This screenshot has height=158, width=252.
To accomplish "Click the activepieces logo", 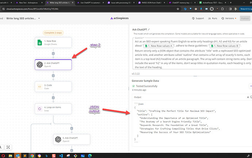I will [x=119, y=18].
